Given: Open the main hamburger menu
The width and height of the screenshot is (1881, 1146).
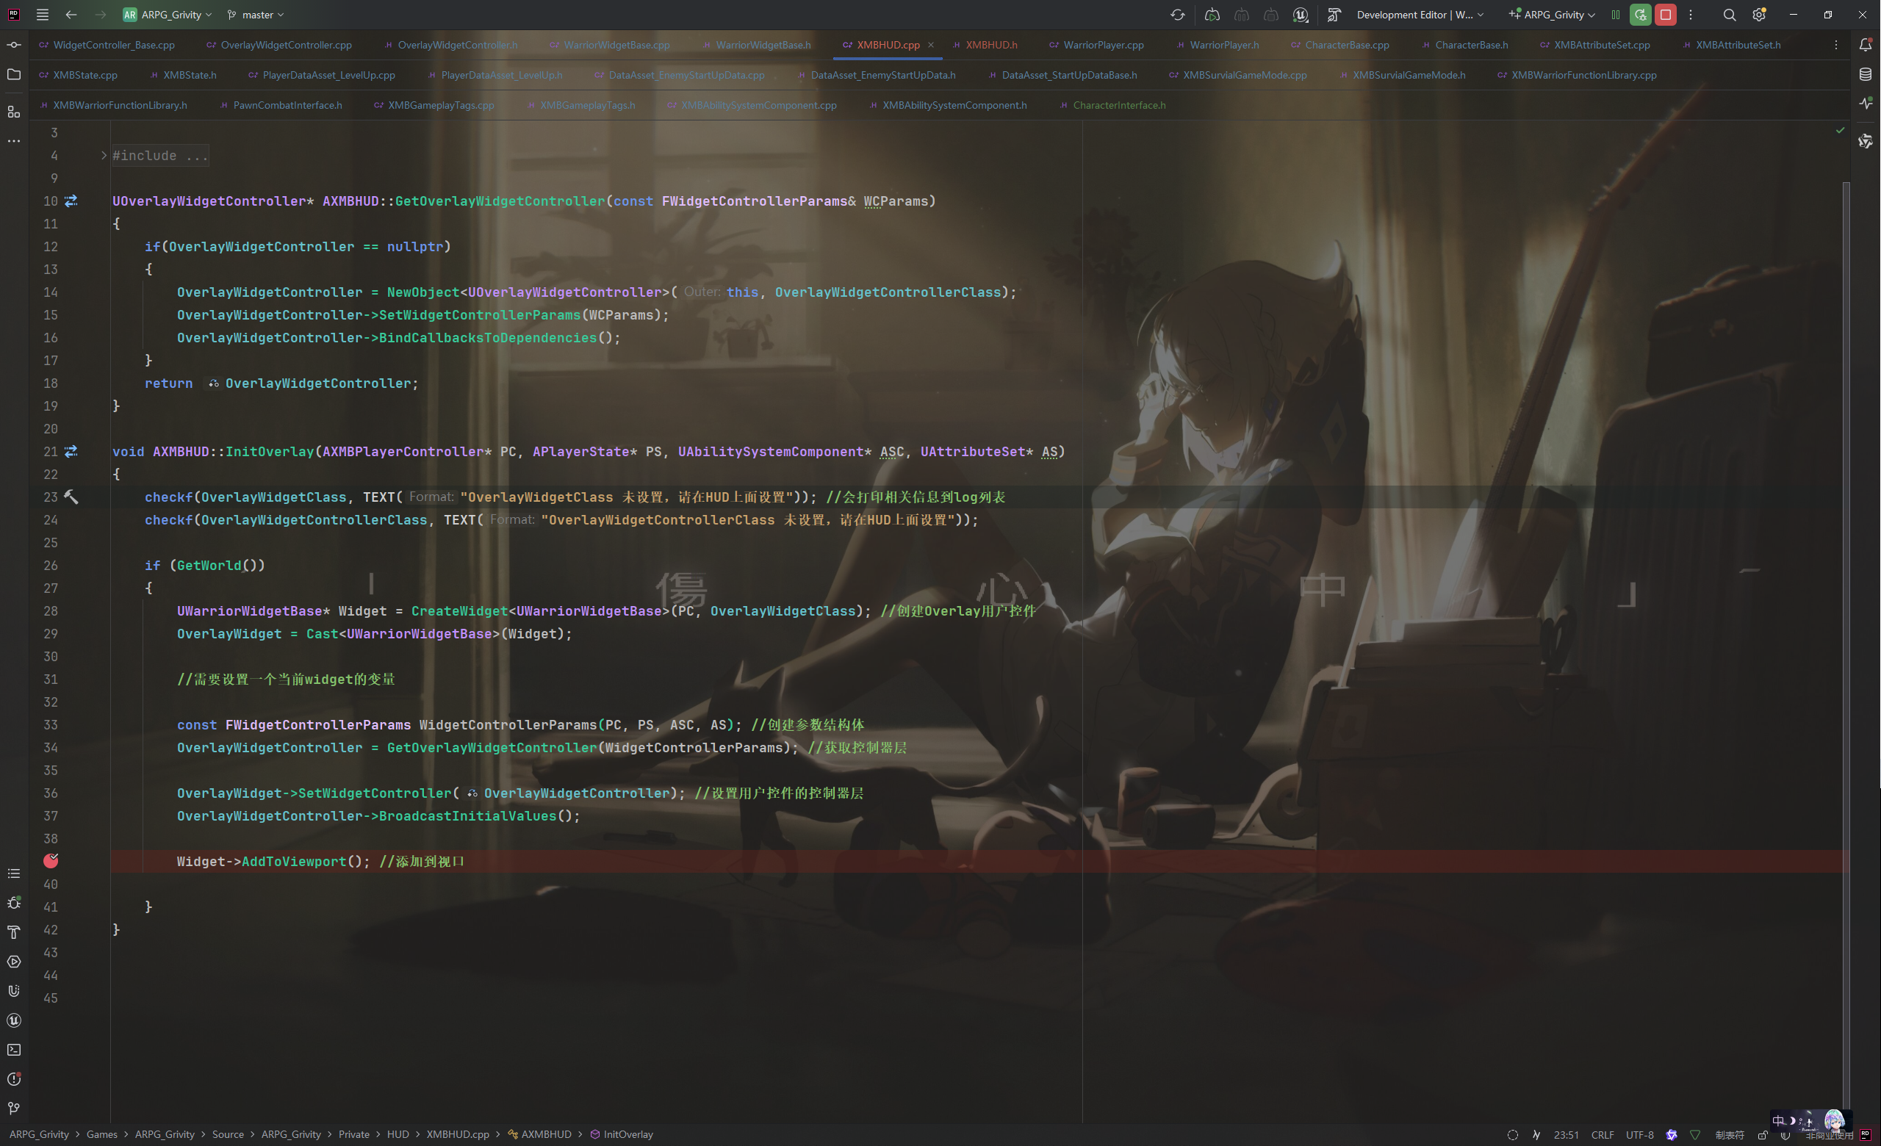Looking at the screenshot, I should click(43, 15).
